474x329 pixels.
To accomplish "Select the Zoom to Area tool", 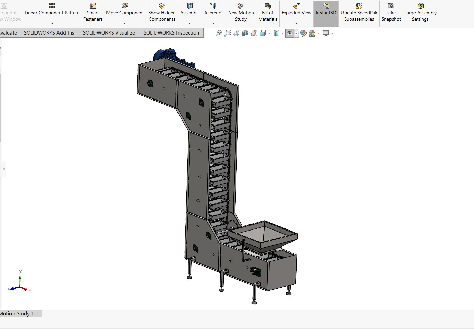I will 228,33.
